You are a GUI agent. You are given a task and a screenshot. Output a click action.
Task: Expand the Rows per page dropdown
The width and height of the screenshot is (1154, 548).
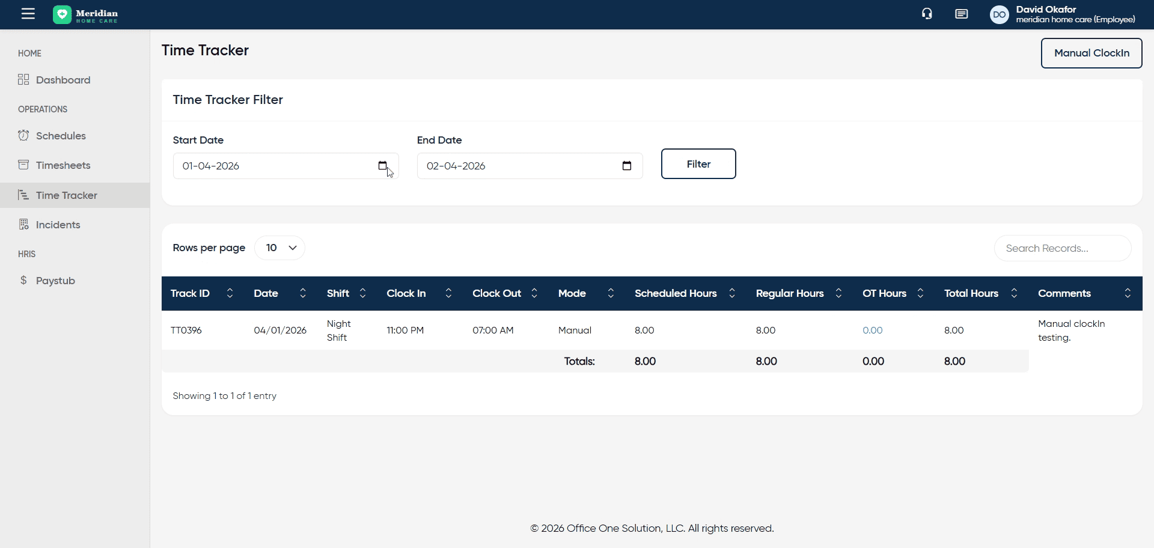click(x=279, y=248)
